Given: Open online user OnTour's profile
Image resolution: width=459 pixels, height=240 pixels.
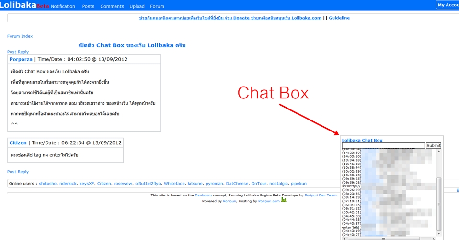Looking at the screenshot, I should point(259,184).
